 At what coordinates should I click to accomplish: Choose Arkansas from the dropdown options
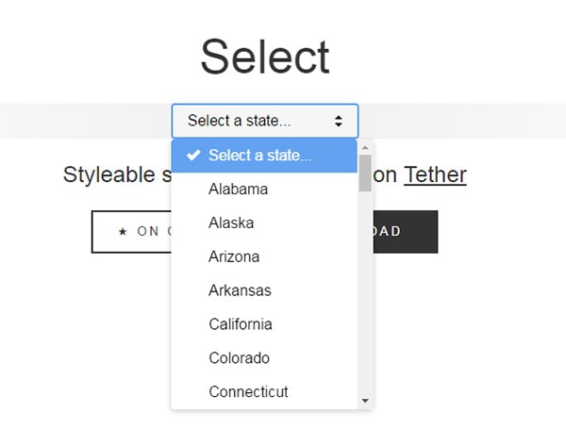pyautogui.click(x=264, y=290)
